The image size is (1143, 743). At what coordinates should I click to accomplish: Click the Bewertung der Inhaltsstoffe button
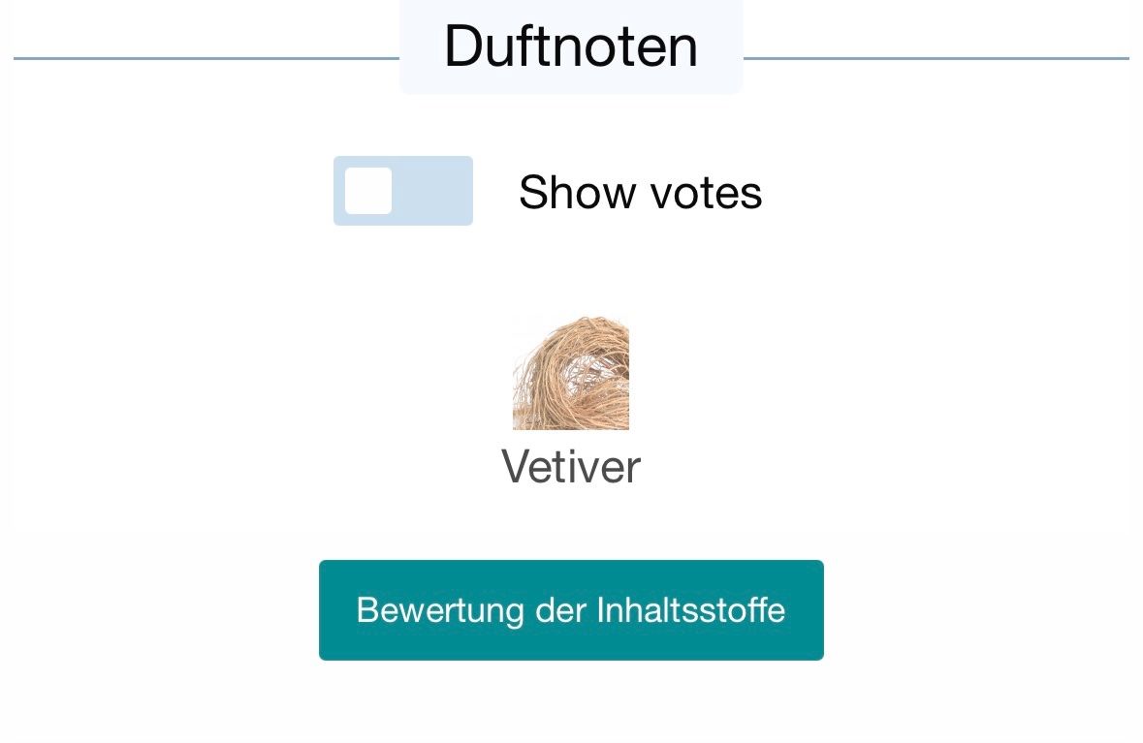(572, 610)
